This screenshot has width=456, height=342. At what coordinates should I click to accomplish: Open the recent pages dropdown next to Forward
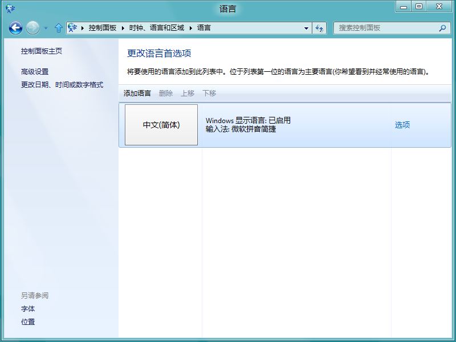point(46,28)
